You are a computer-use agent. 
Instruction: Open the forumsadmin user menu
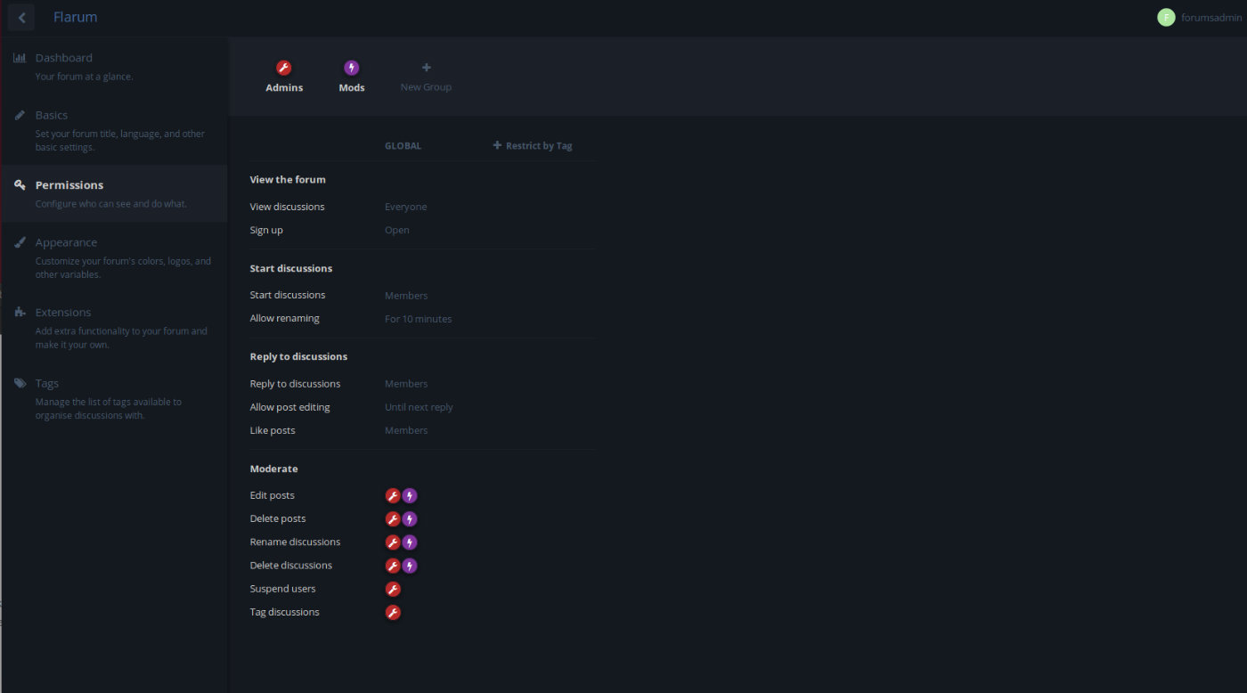(1199, 17)
